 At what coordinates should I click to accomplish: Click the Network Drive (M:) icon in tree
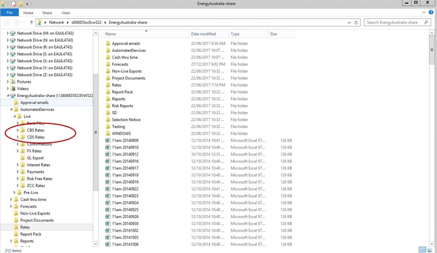13,33
